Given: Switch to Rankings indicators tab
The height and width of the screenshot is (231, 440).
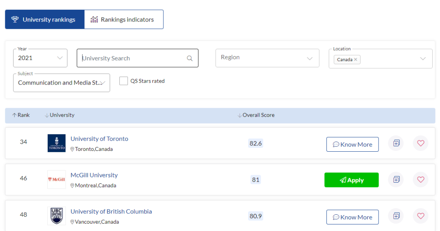Looking at the screenshot, I should click(x=124, y=20).
